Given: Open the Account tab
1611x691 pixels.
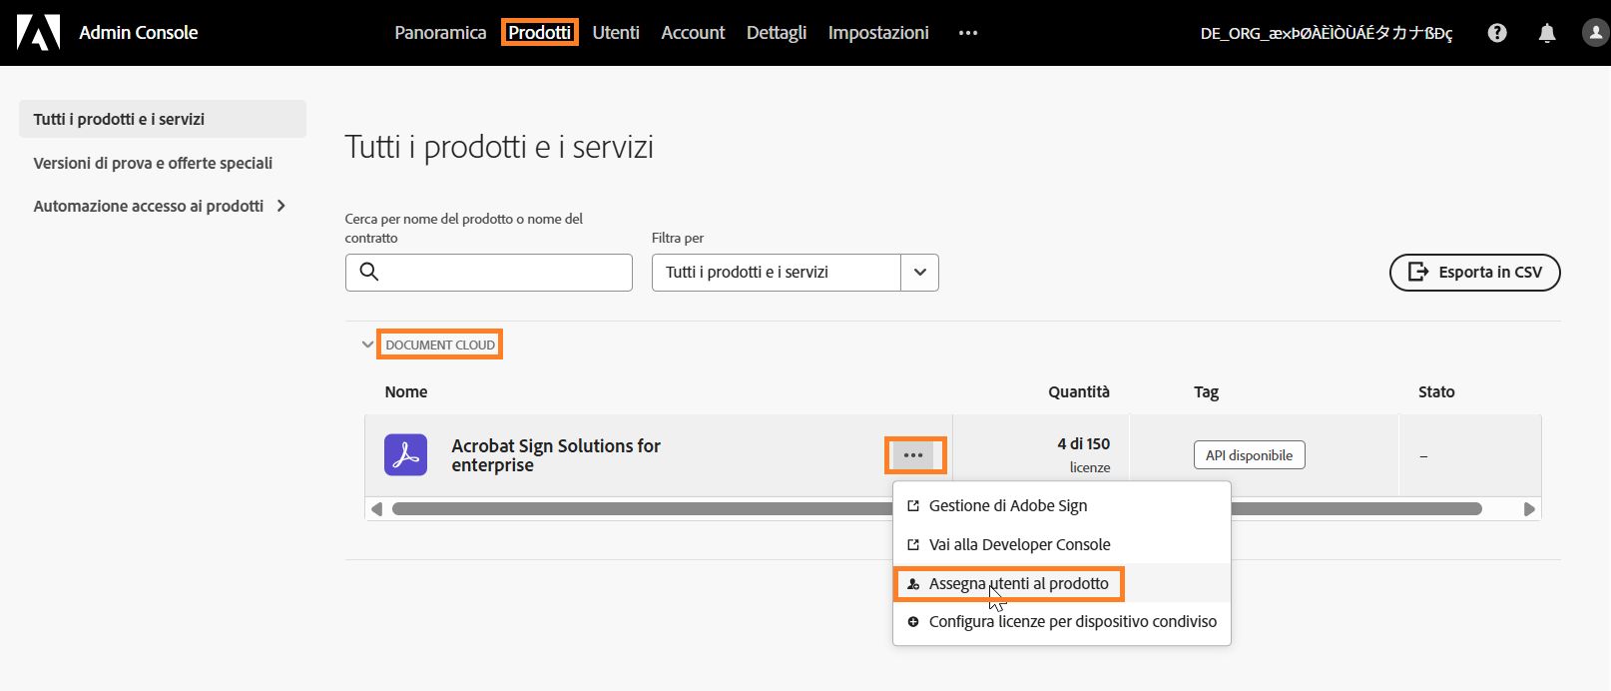Looking at the screenshot, I should click(x=693, y=33).
